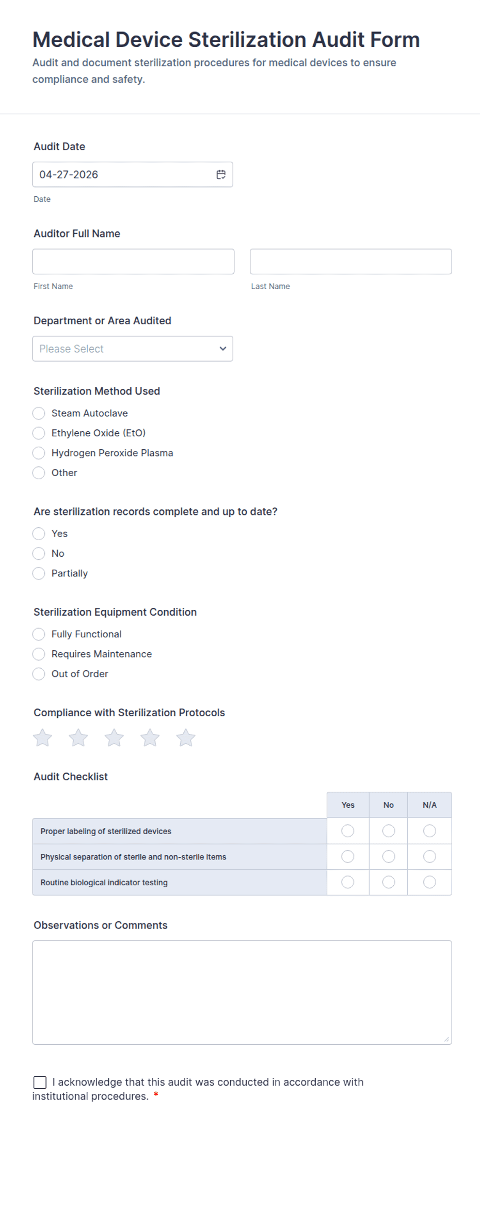Select Hydrogen Peroxide Plasma option
Screen dimensions: 480x1209
click(39, 453)
